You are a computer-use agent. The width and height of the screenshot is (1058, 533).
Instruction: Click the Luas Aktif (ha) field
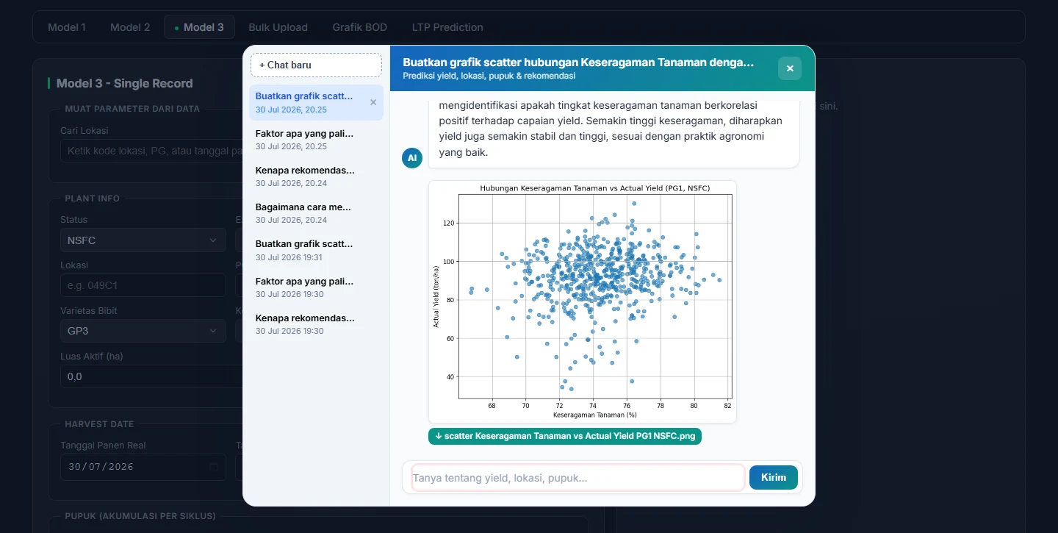(151, 376)
